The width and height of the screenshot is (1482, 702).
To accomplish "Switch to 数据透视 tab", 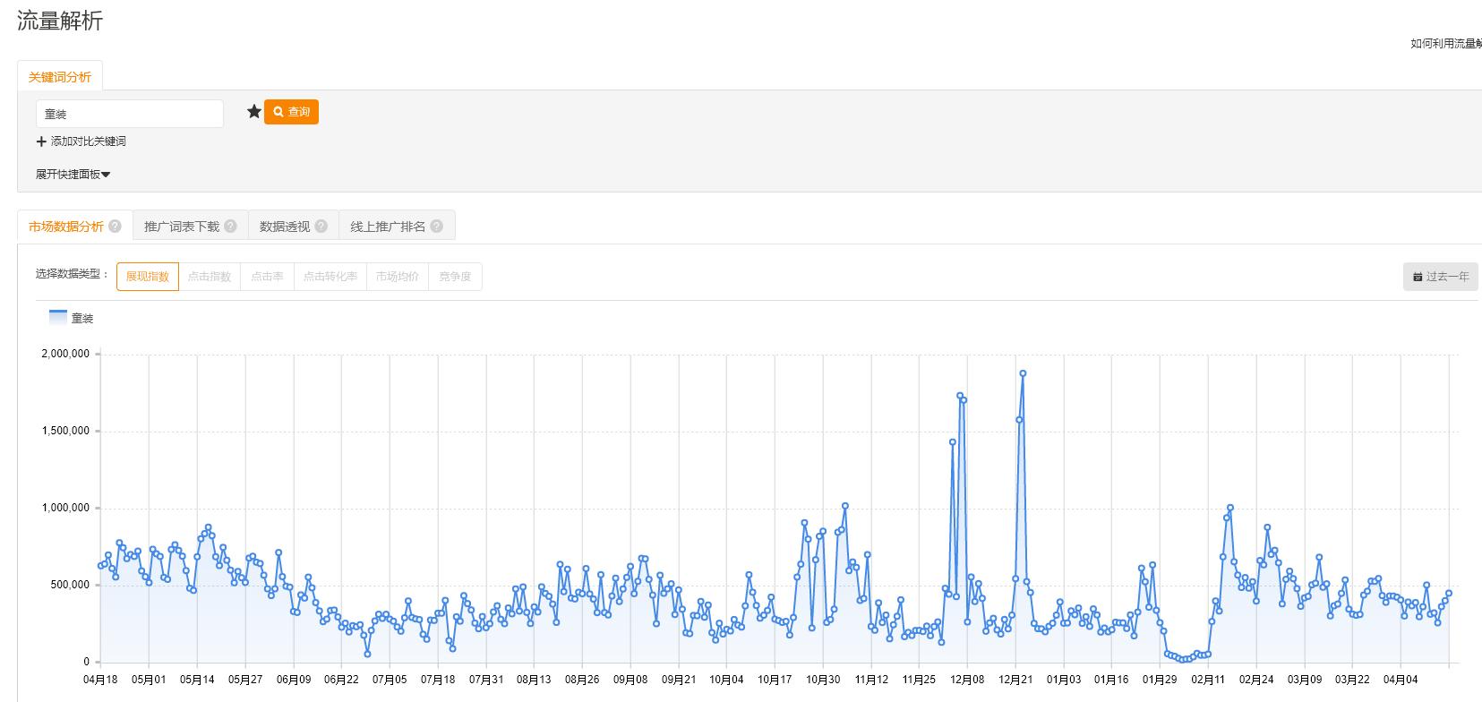I will coord(293,227).
